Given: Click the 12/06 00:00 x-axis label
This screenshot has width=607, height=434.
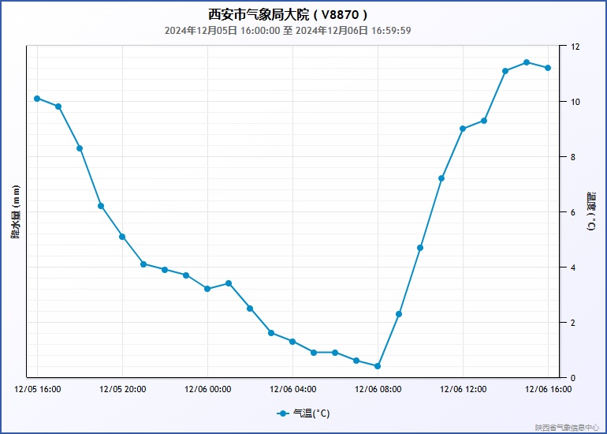Looking at the screenshot, I should point(208,389).
